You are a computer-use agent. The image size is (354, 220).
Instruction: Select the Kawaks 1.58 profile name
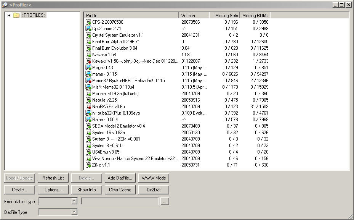(x=104, y=55)
